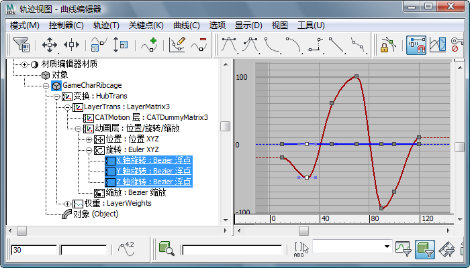The width and height of the screenshot is (470, 268).
Task: Toggle Snap Frames magnet button
Action: (416, 45)
